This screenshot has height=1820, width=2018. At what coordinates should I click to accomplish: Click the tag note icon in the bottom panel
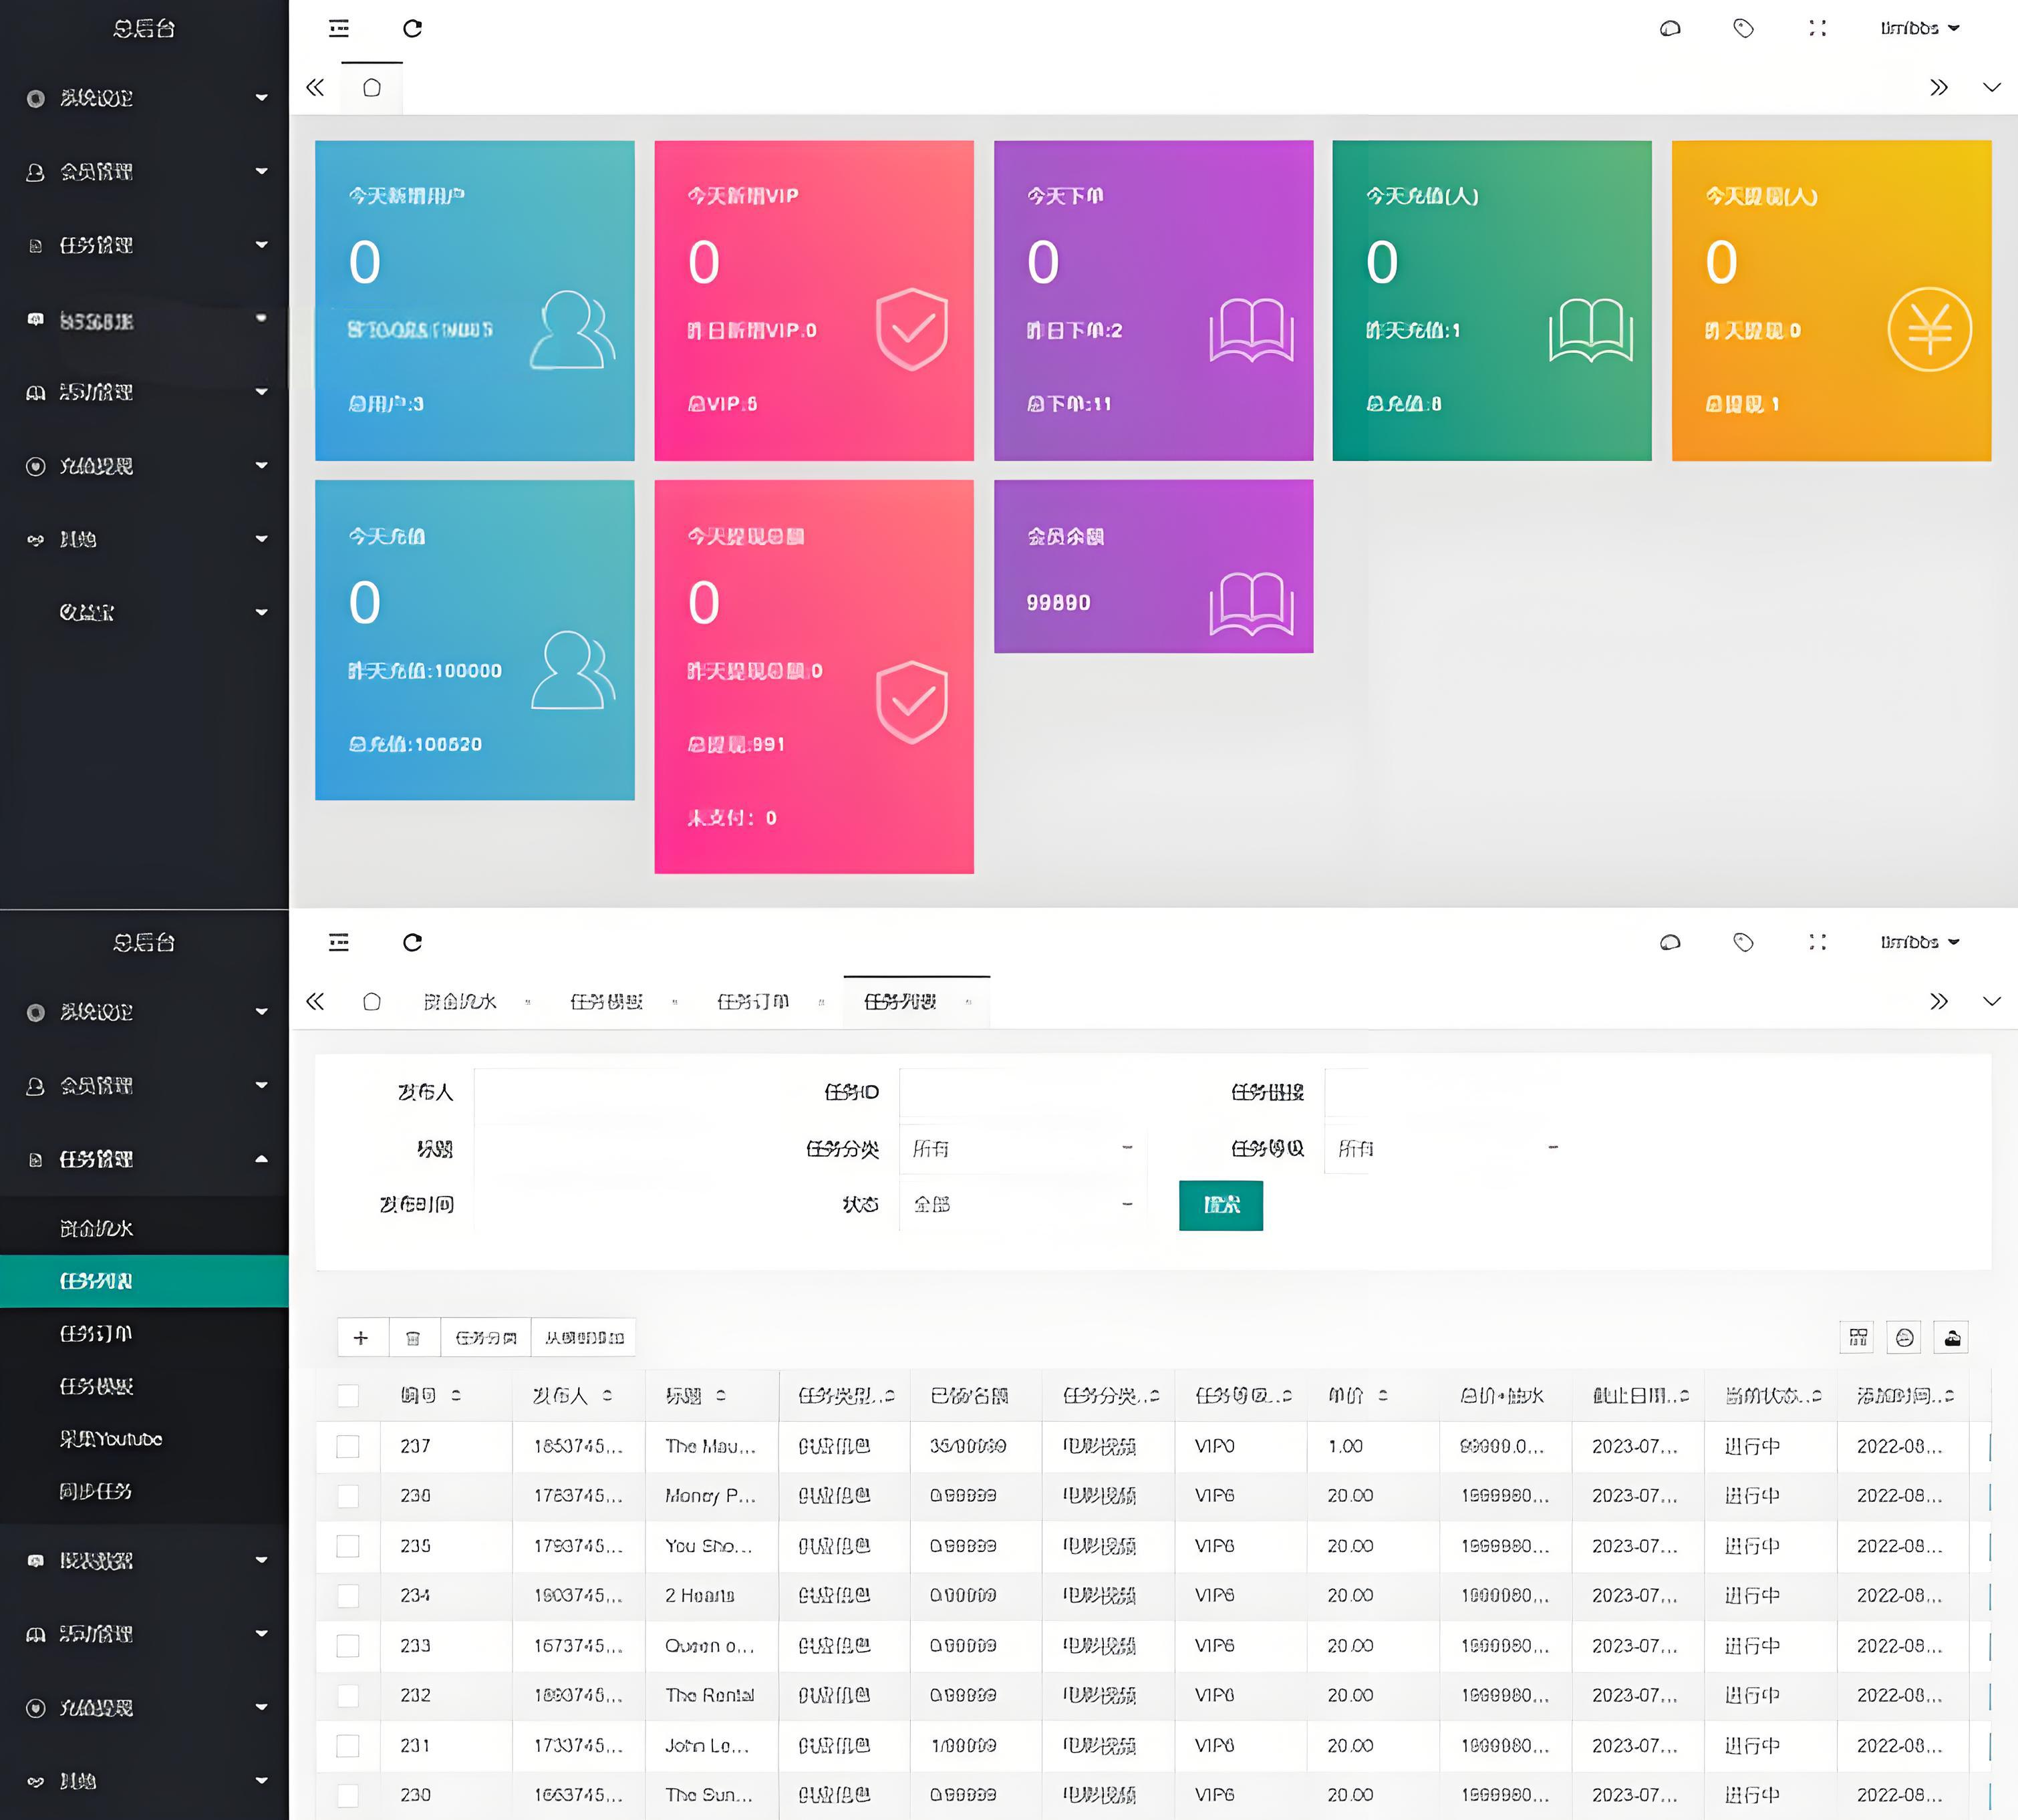click(1743, 942)
